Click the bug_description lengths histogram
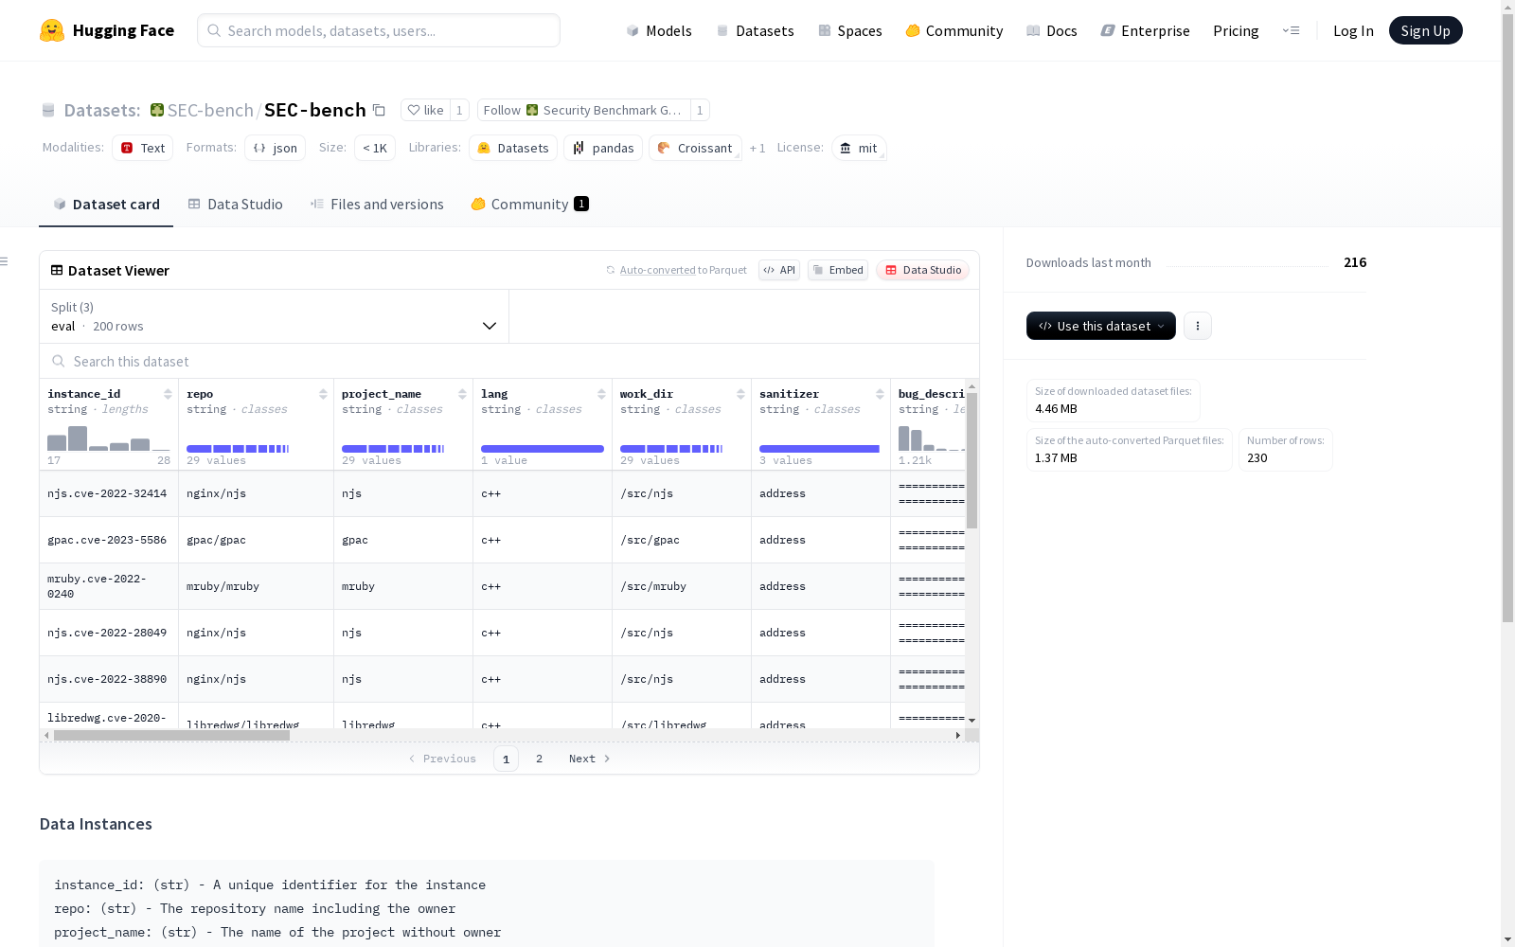Viewport: 1515px width, 947px height. click(932, 438)
